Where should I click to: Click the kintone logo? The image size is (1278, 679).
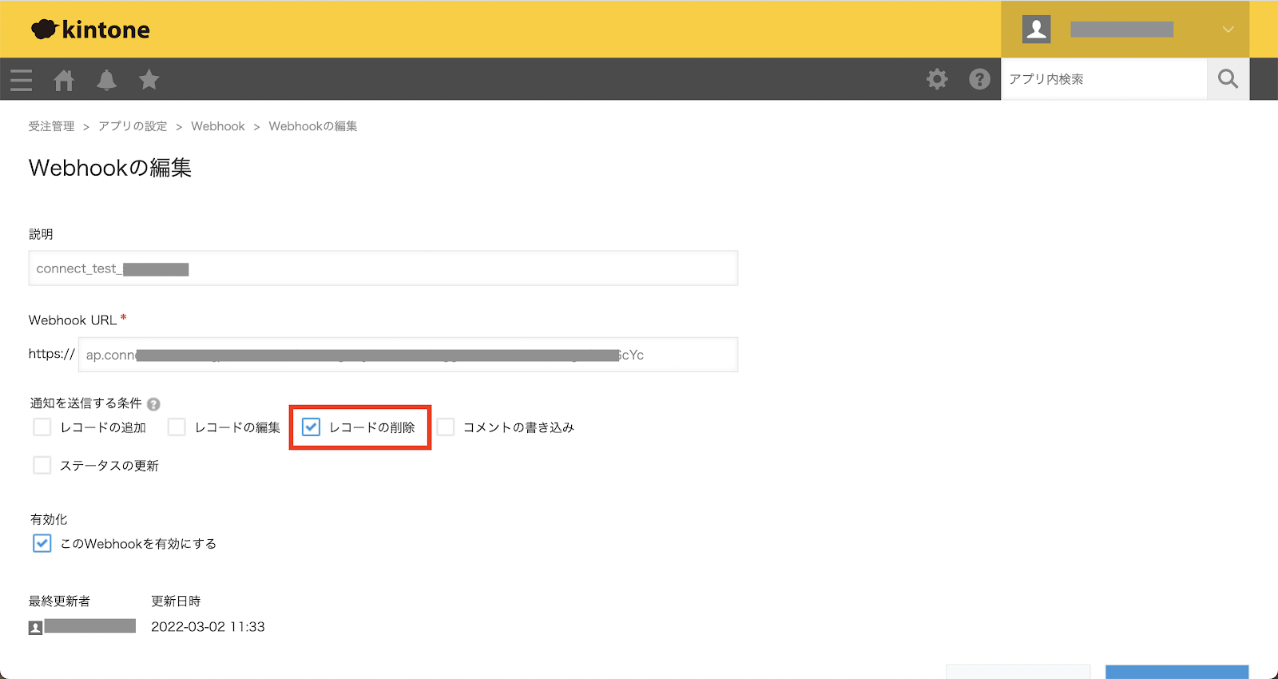click(x=90, y=30)
